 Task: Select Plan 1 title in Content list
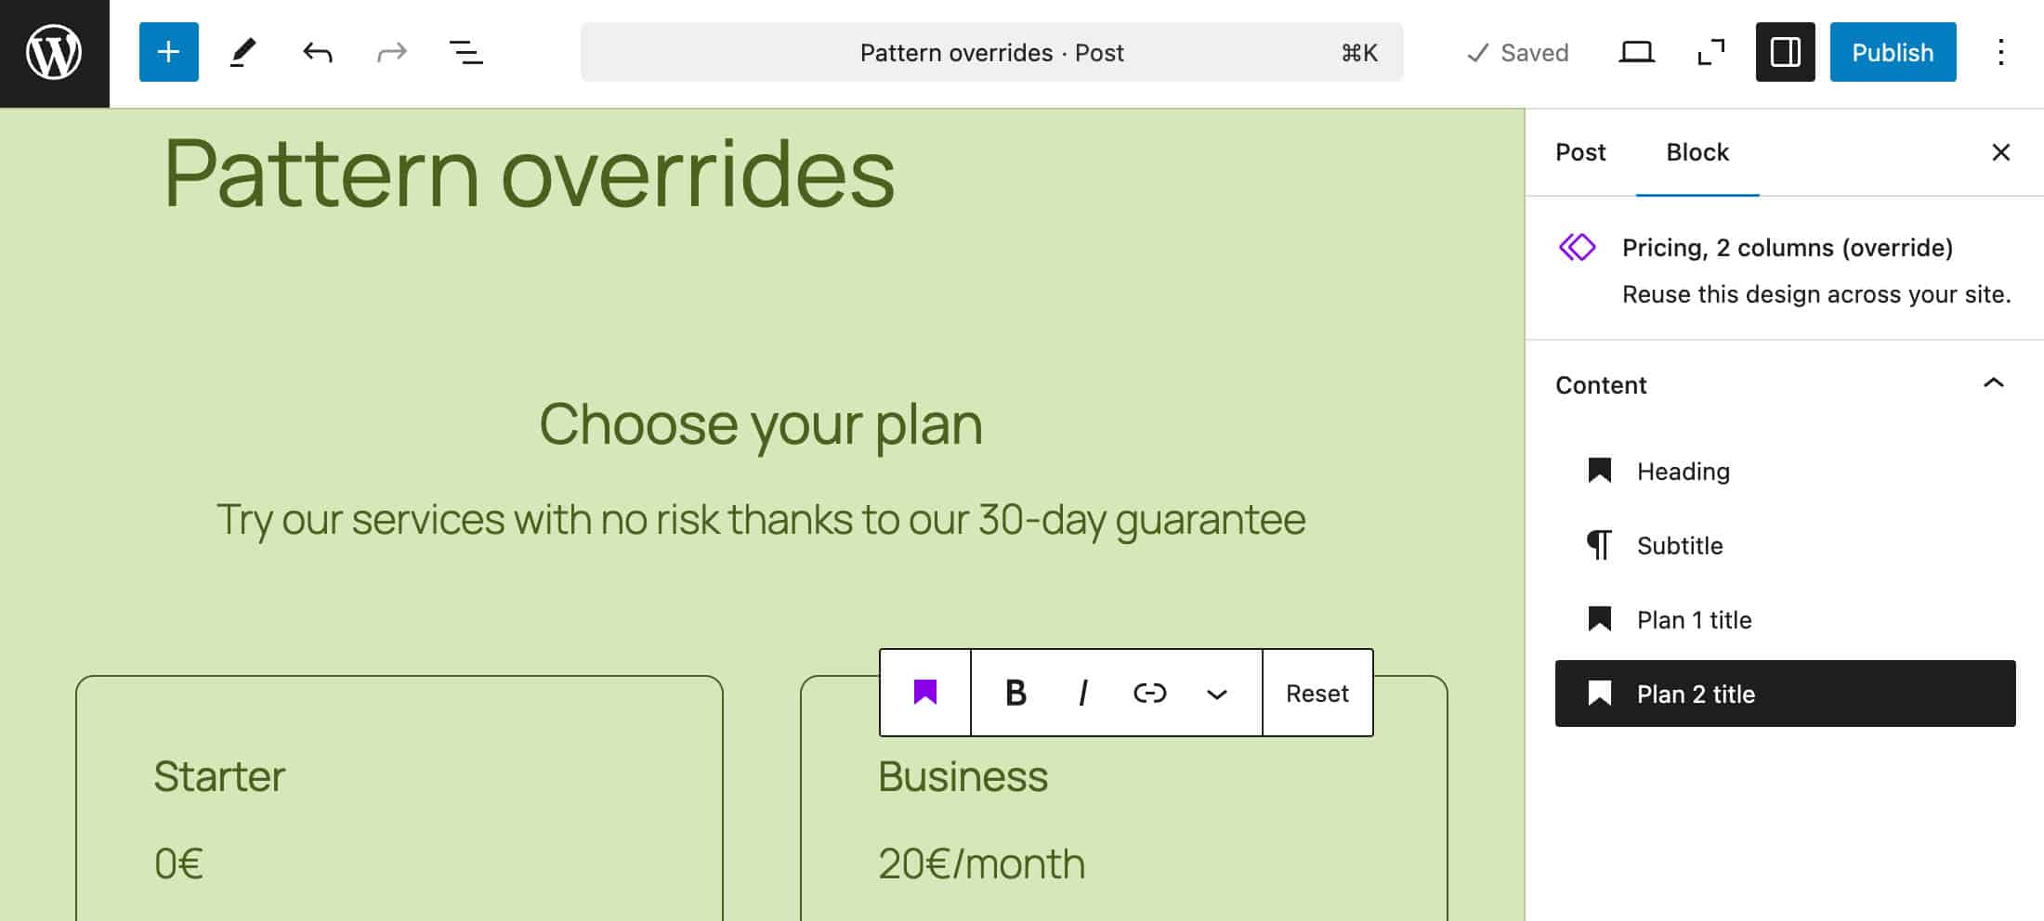click(x=1694, y=619)
